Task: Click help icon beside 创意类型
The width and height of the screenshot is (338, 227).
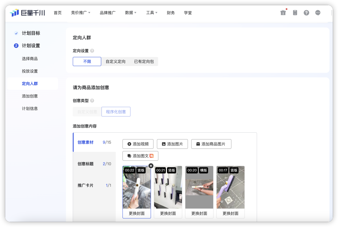Action: click(92, 101)
